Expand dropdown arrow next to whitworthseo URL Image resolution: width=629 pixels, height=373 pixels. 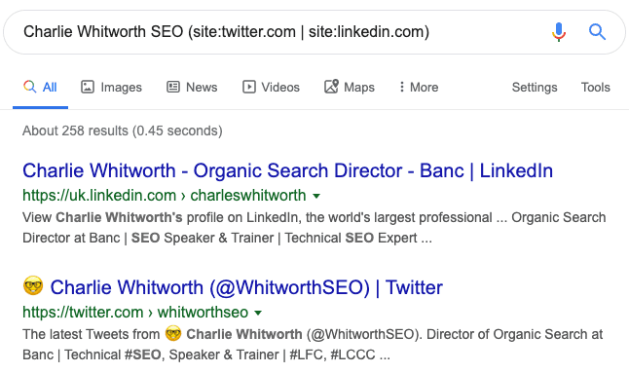click(258, 313)
